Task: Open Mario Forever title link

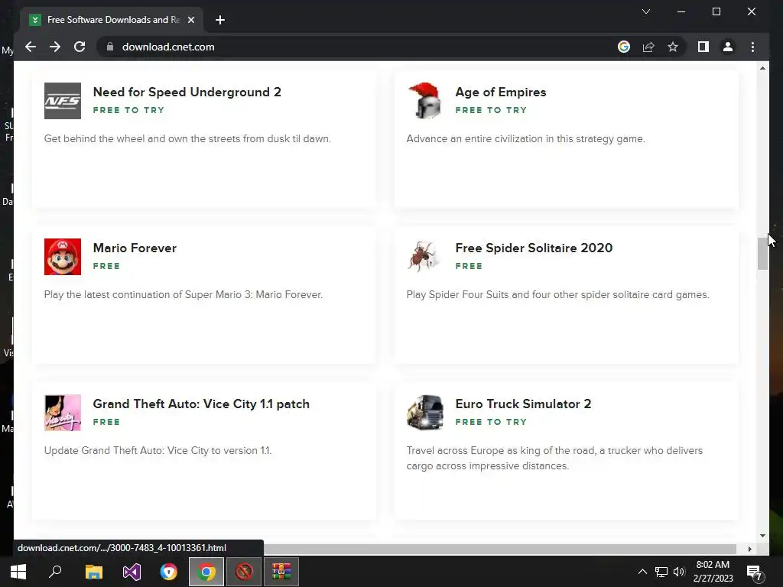Action: pyautogui.click(x=135, y=248)
